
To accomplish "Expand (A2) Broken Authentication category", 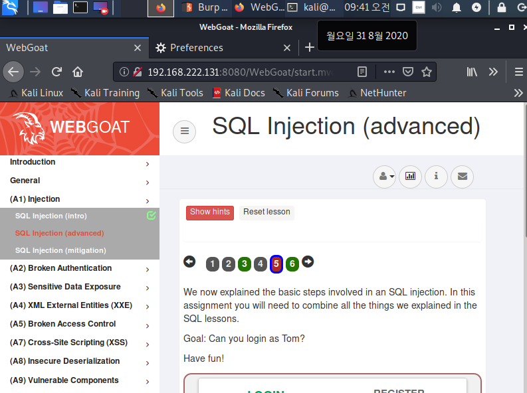I will (80, 268).
